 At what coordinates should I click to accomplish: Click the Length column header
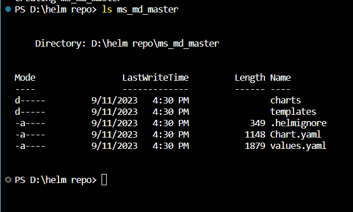(250, 78)
